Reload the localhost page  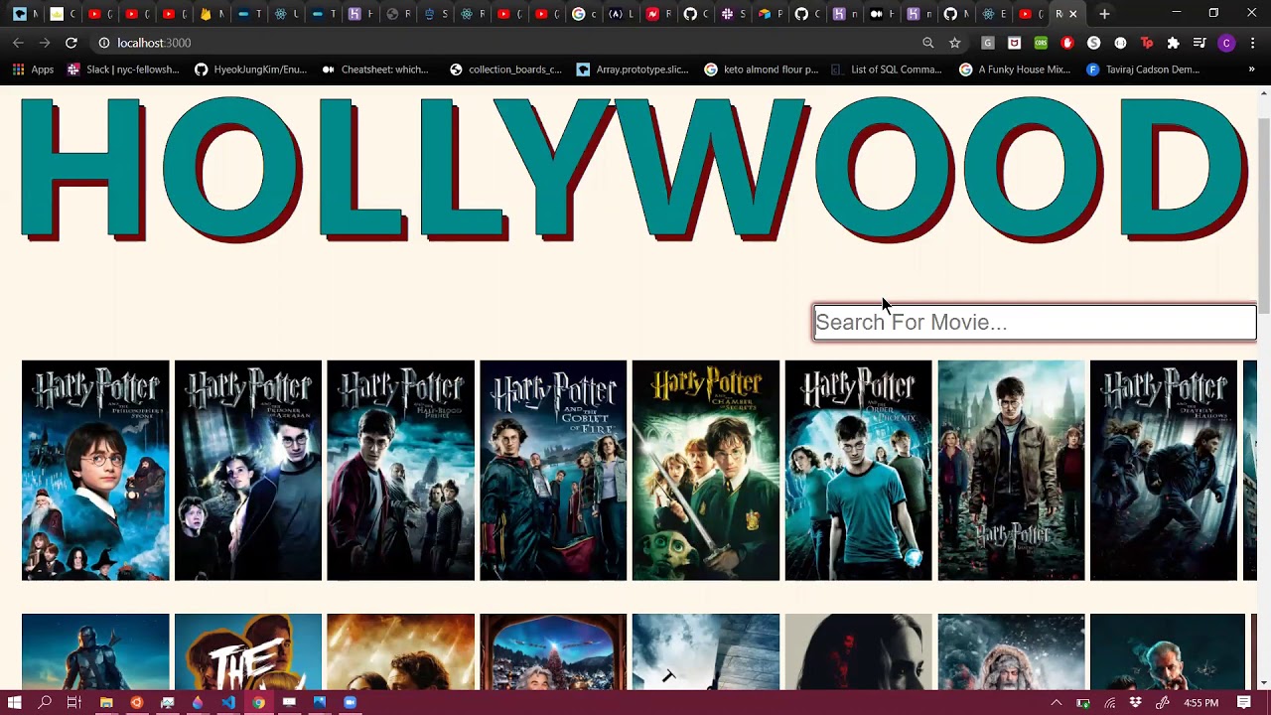[71, 43]
